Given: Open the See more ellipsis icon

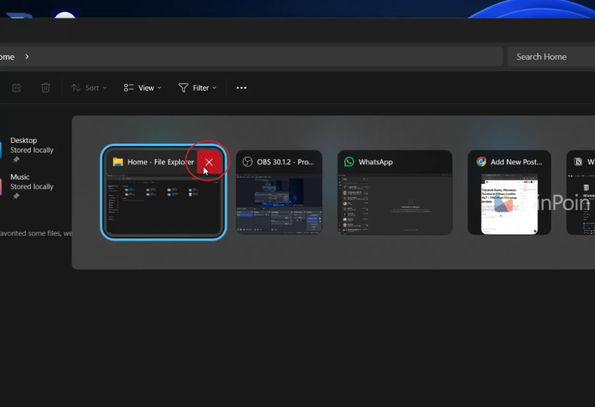Looking at the screenshot, I should 241,88.
